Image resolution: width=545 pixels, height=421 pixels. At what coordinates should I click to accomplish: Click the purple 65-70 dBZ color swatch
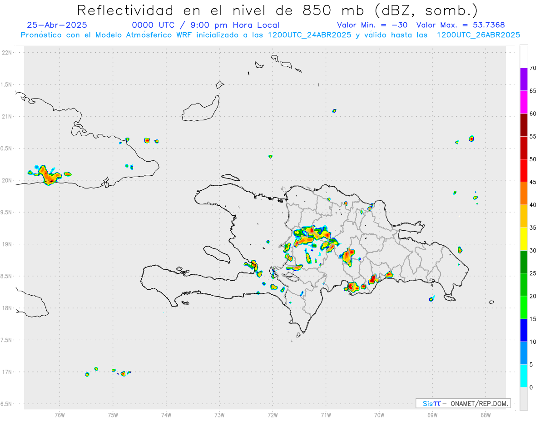524,79
